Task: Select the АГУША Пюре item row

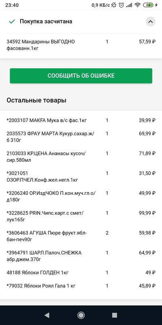Action: [81, 236]
